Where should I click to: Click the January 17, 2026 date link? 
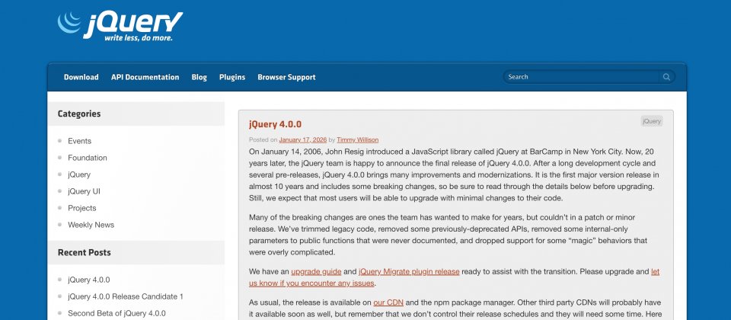coord(302,140)
